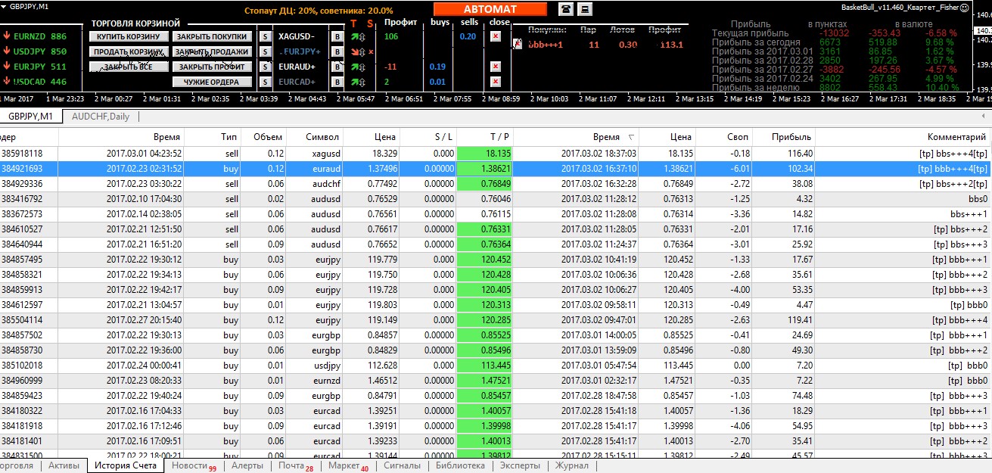This screenshot has height=473, width=992.
Task: Click the green trend arrow for XAGUSD
Action: click(356, 36)
